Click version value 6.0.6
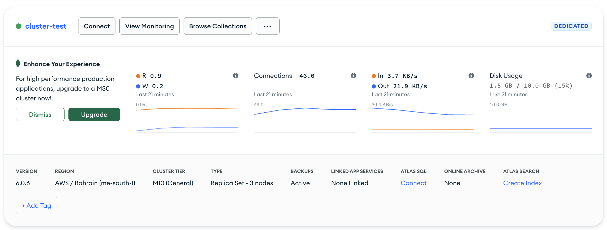Viewport: 607px width, 230px height. click(23, 183)
